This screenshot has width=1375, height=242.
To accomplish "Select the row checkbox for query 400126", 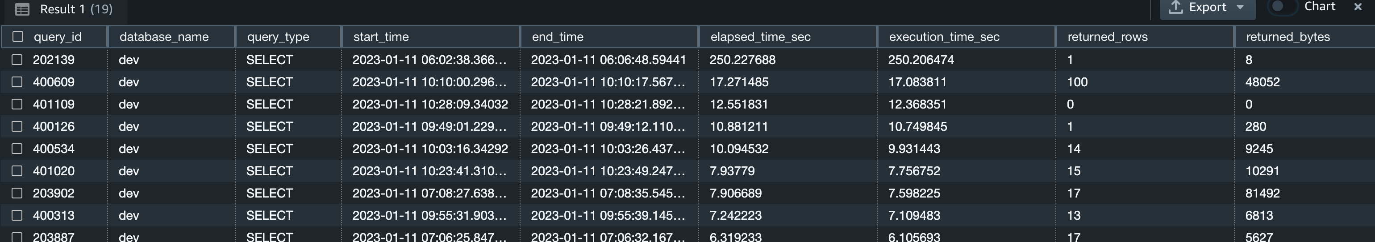I will pos(17,127).
